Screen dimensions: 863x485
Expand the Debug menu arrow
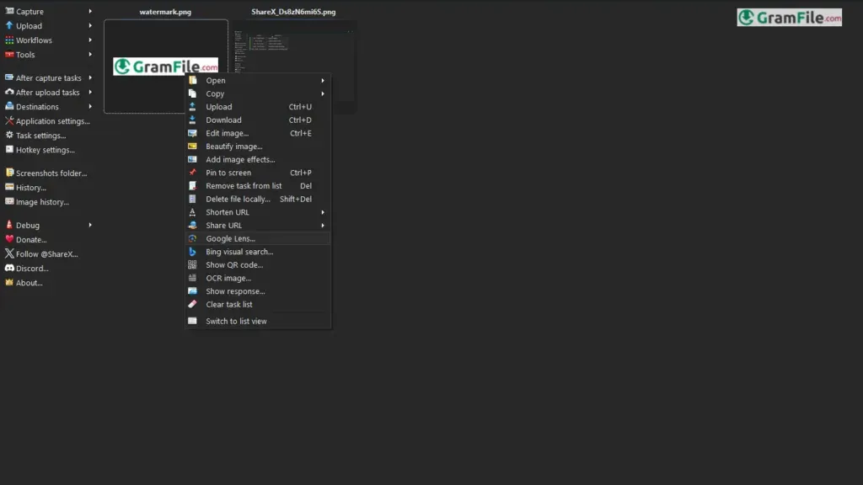[x=90, y=225]
